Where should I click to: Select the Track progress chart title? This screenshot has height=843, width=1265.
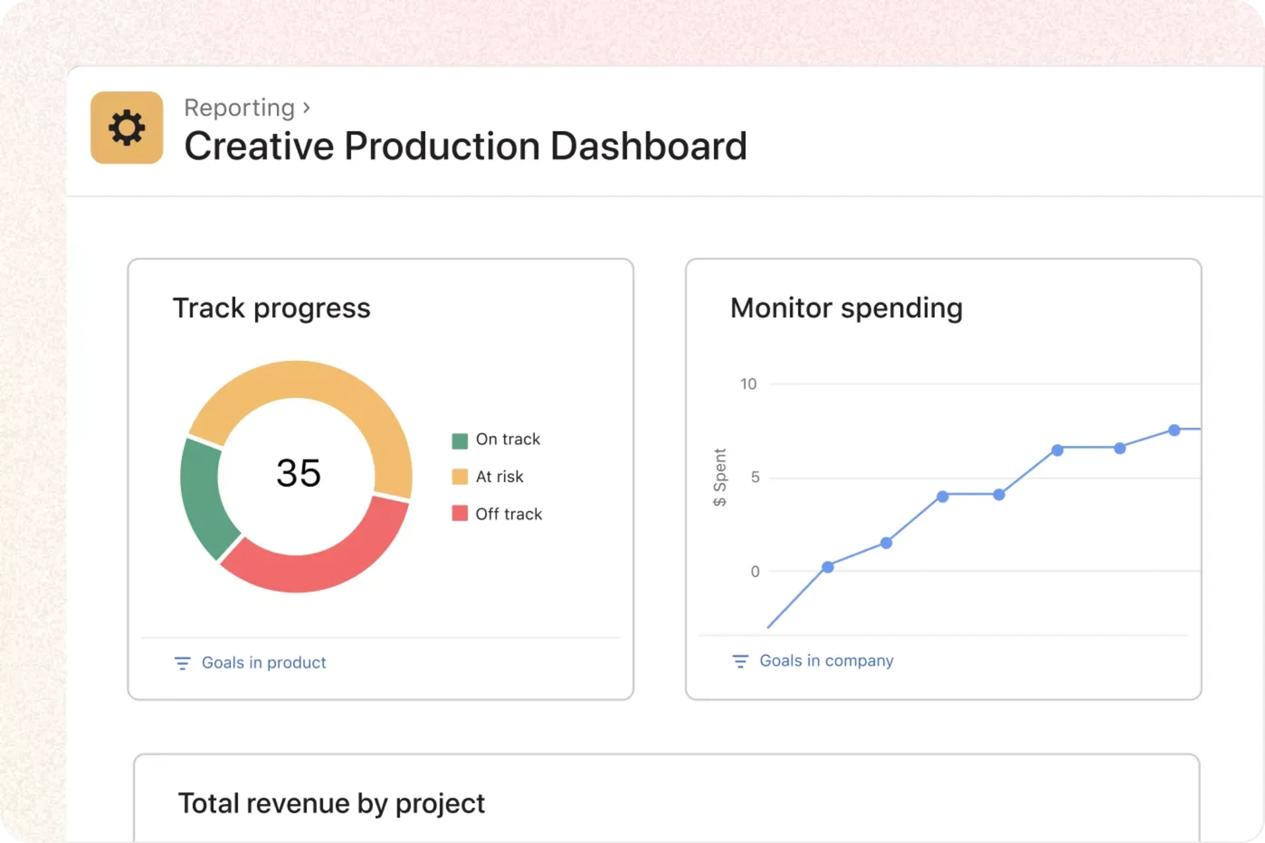click(271, 308)
